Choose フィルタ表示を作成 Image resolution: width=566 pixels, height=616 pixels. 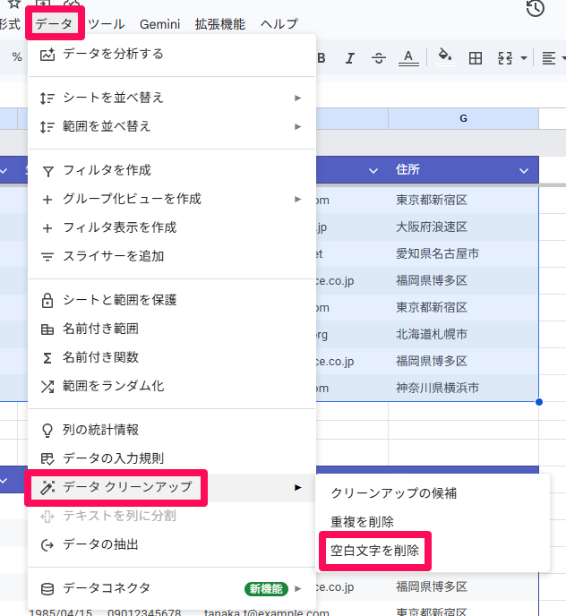(x=172, y=227)
